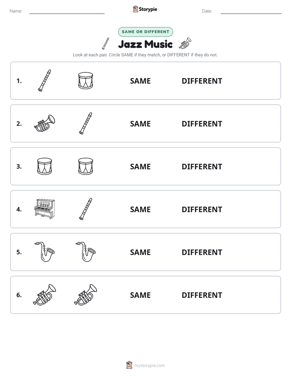Select the trumpet image in row 2
291x377 pixels.
44,123
